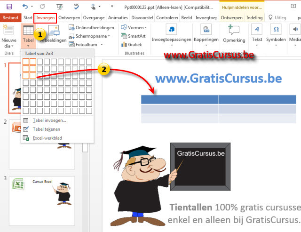Viewport: 301px width, 232px height.
Task: Insert Onlineafbeeldingen
Action: [91, 28]
